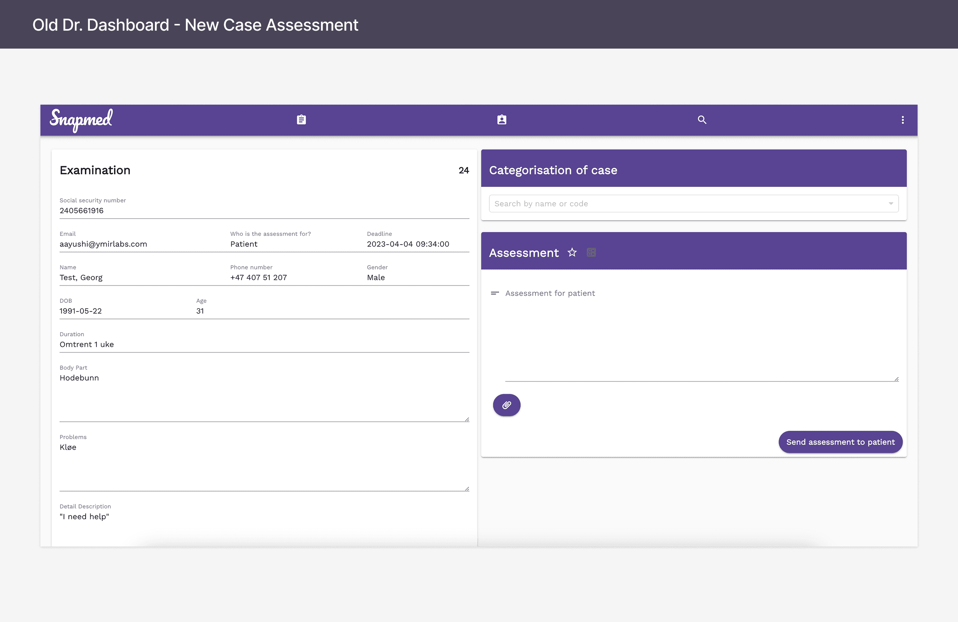
Task: Click the patient badge icon in navbar
Action: coord(501,120)
